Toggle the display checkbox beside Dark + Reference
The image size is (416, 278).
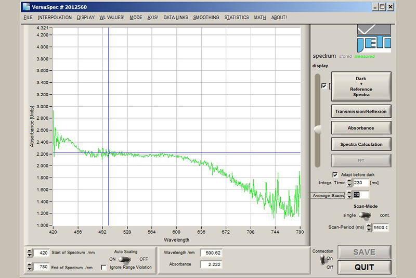(x=323, y=86)
